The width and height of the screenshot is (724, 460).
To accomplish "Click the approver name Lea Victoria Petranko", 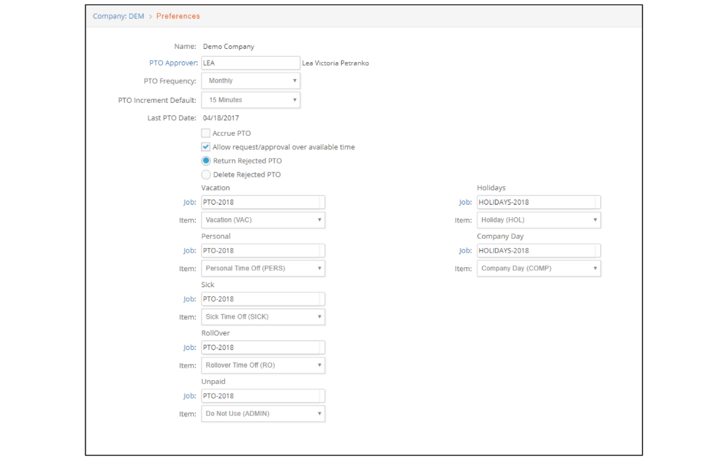I will click(335, 63).
